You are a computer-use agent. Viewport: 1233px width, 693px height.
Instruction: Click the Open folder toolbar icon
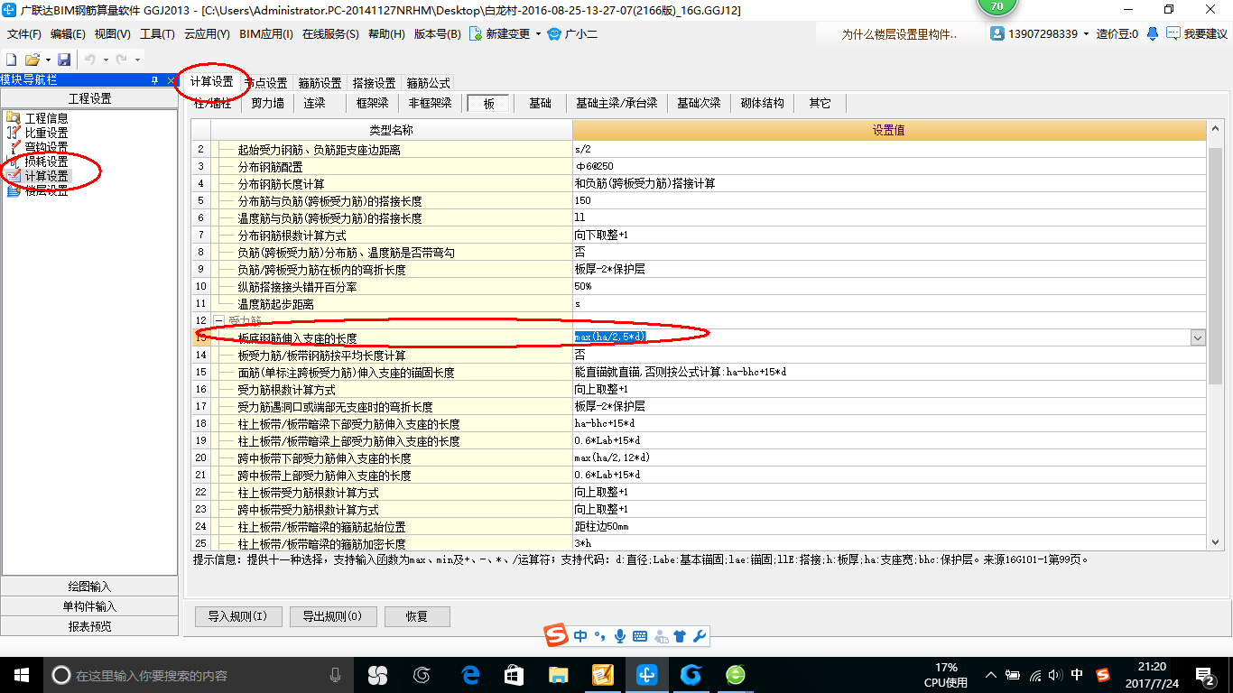32,59
